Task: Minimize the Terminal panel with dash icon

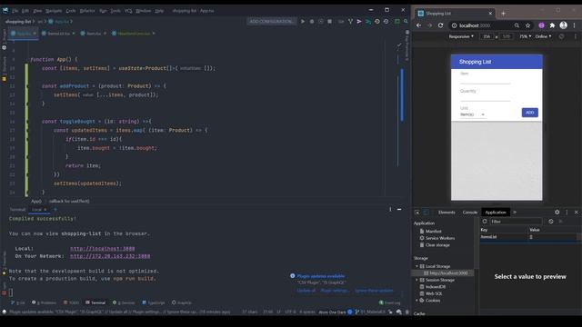Action: (x=399, y=210)
